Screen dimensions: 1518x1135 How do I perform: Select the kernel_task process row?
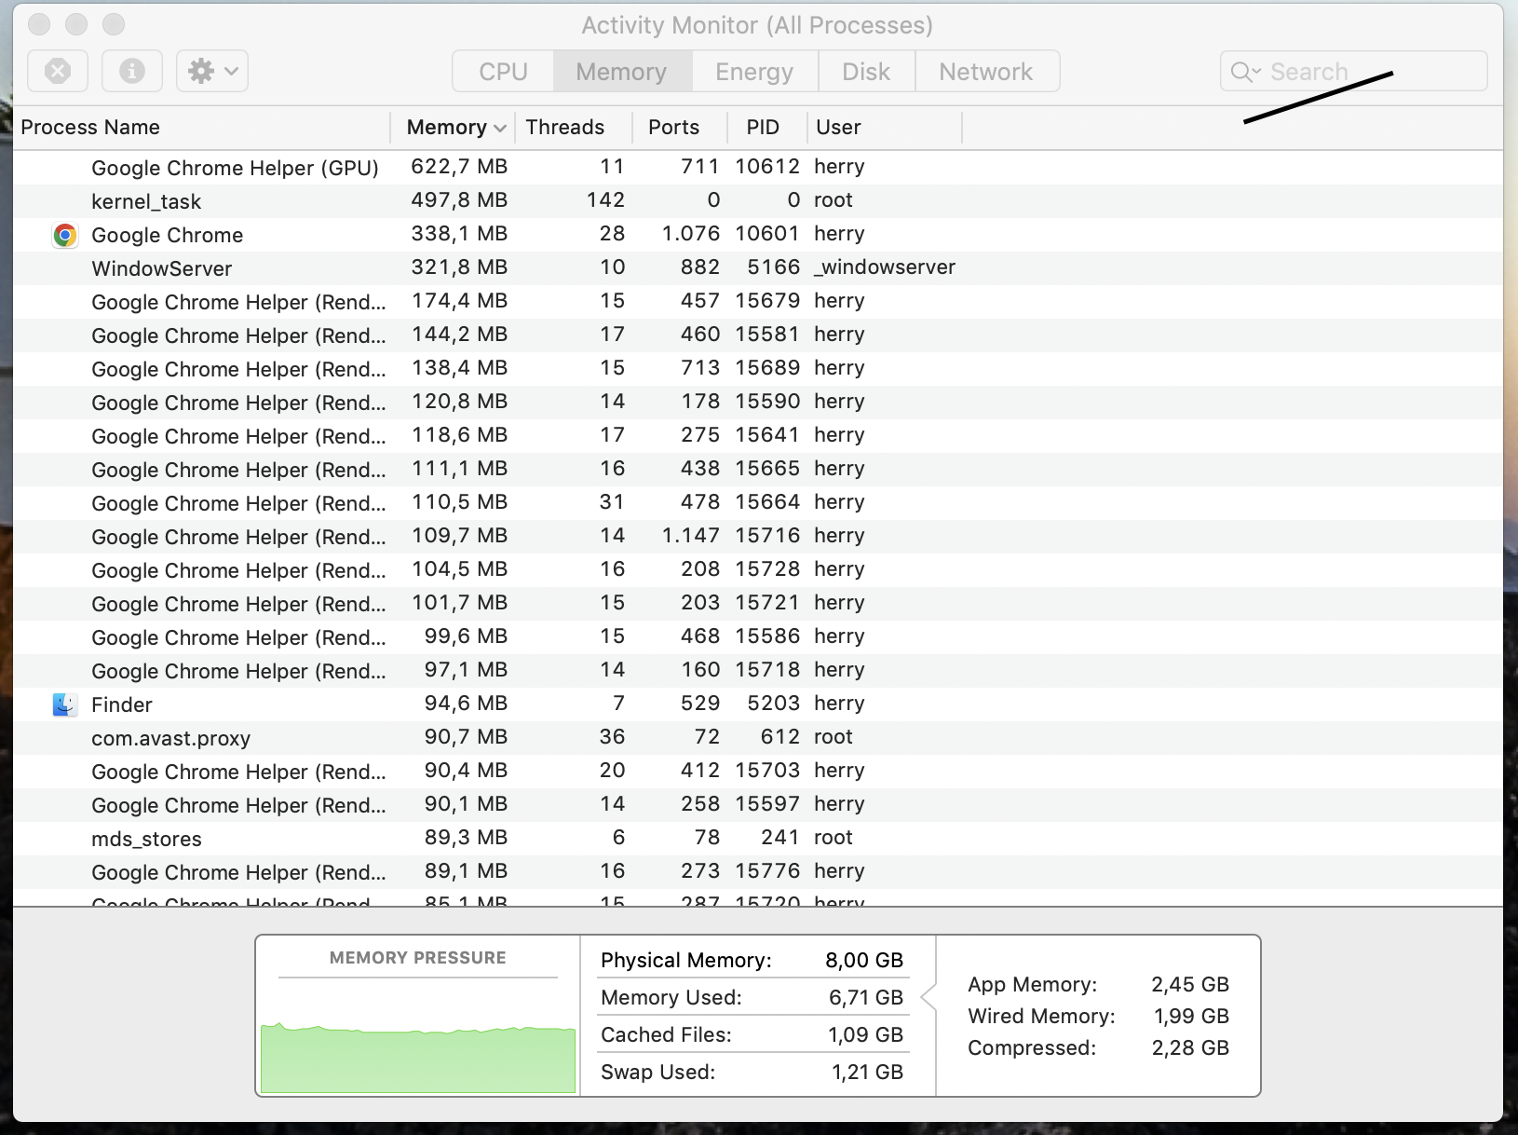click(757, 201)
